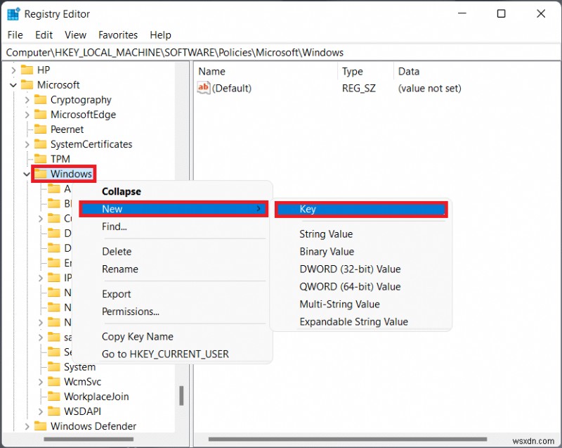Open the Help menu
This screenshot has width=562, height=448.
click(x=160, y=34)
